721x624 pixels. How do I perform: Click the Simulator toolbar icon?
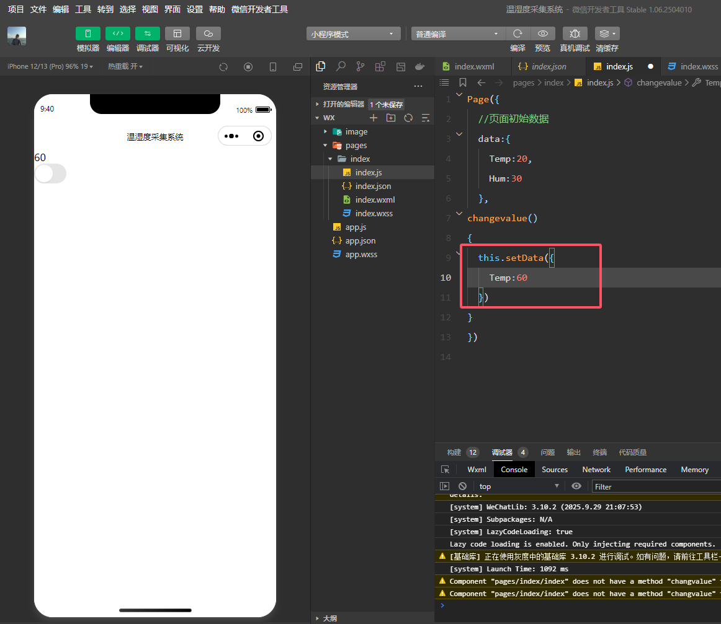click(87, 33)
